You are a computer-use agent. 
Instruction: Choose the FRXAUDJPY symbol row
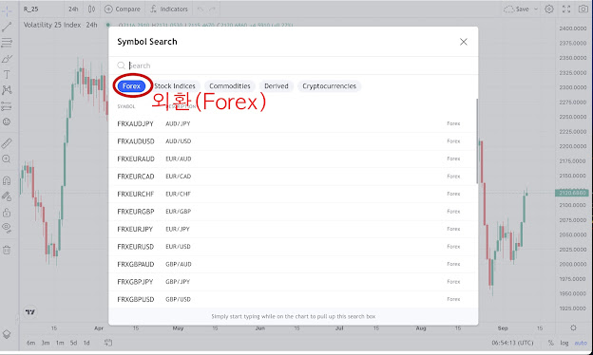pyautogui.click(x=292, y=124)
